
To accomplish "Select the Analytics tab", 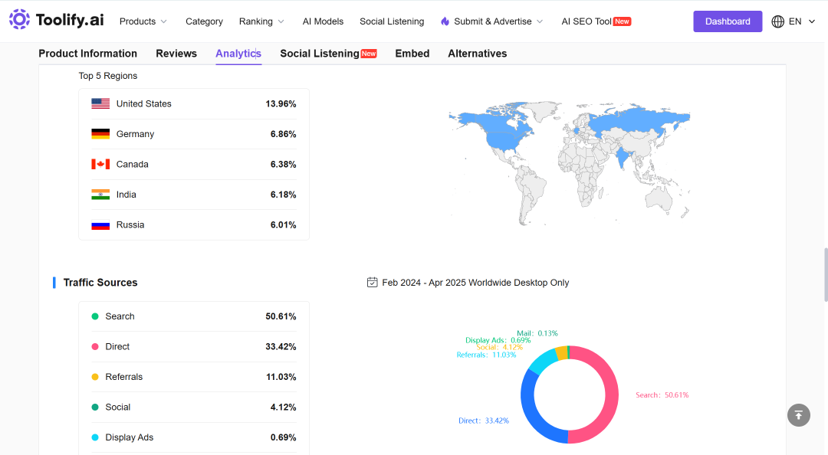I will click(238, 54).
